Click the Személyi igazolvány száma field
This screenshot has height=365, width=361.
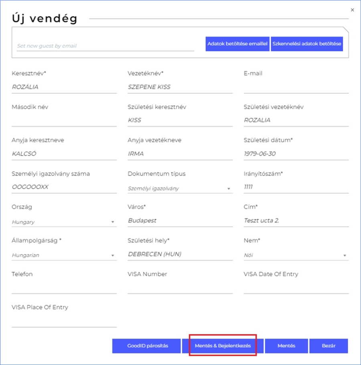tap(64, 187)
